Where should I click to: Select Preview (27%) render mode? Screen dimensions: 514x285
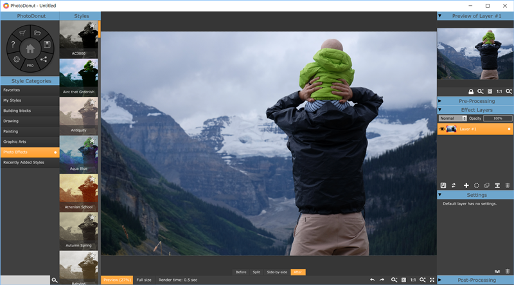[117, 280]
